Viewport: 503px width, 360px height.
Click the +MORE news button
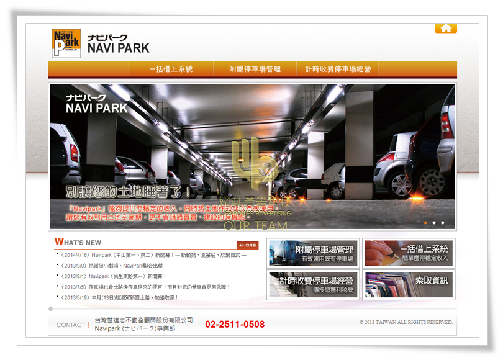click(x=247, y=245)
